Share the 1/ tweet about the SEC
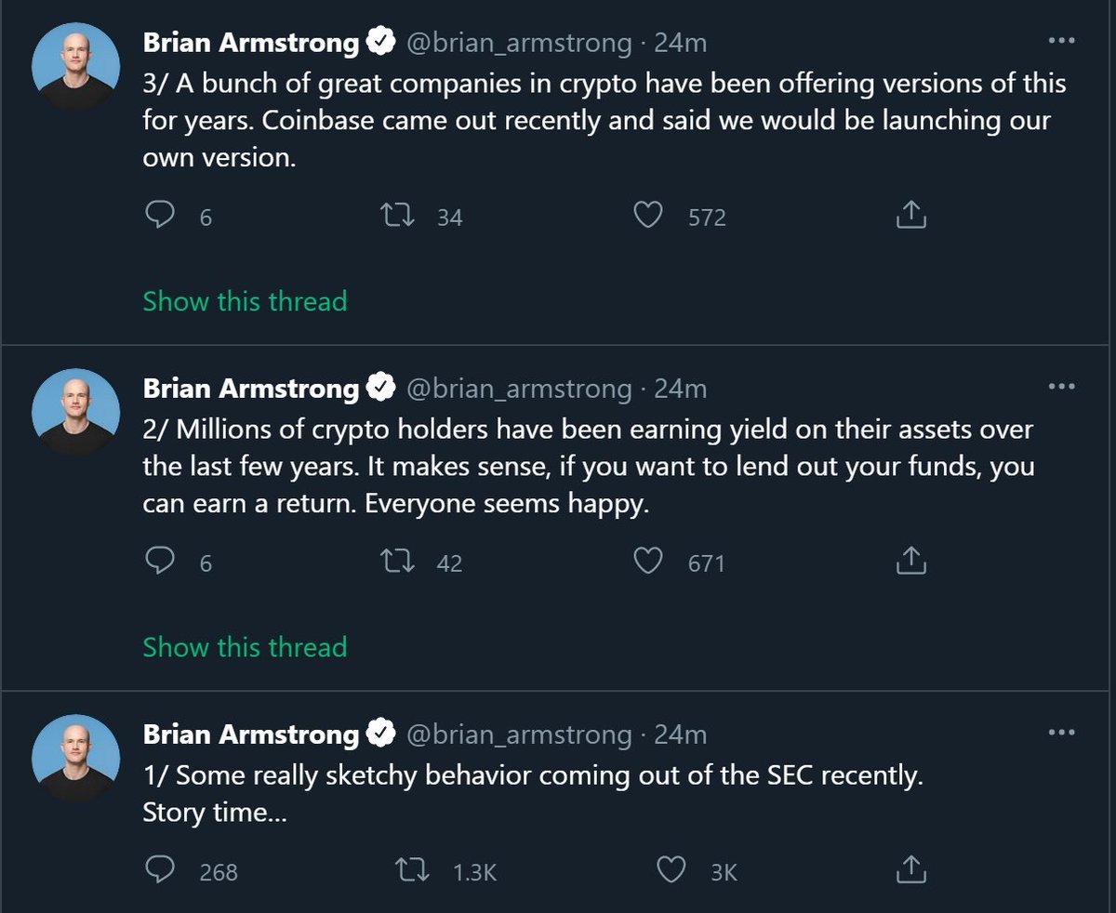Viewport: 1116px width, 913px height. pos(910,869)
